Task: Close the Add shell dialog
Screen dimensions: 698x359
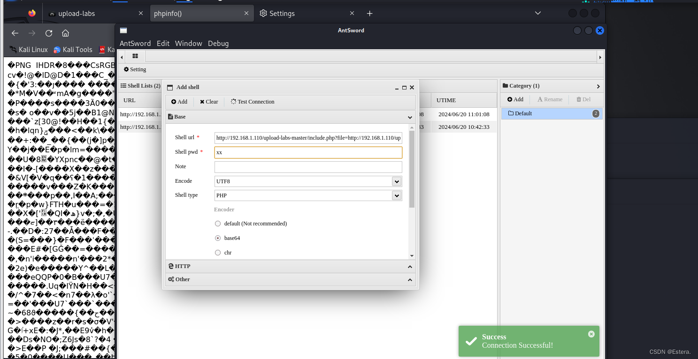Action: click(x=412, y=87)
